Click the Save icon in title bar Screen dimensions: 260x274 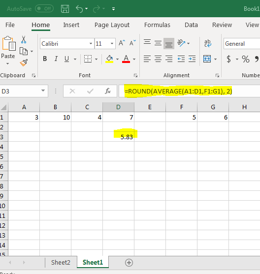tap(65, 9)
